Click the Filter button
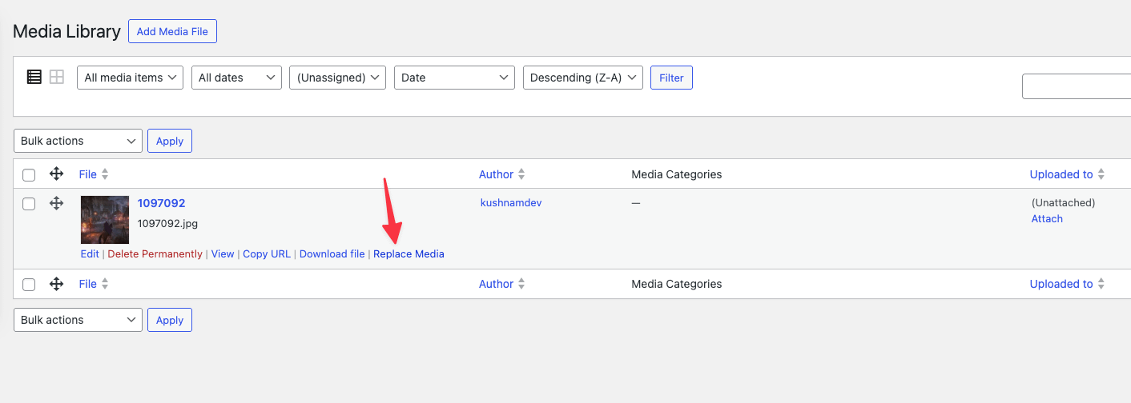1131x403 pixels. tap(671, 78)
